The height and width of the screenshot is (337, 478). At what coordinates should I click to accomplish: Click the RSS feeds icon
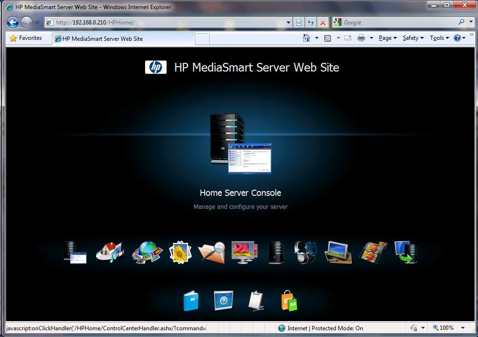coord(328,38)
